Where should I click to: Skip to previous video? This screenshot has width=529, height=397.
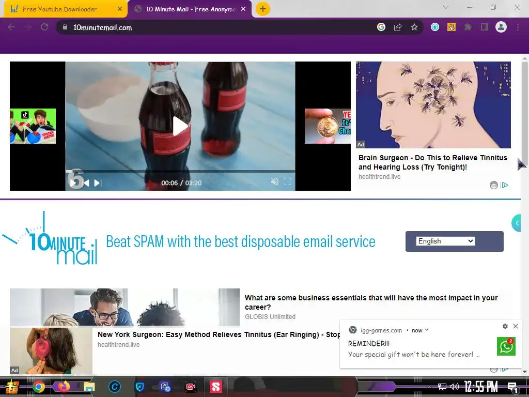coord(86,183)
